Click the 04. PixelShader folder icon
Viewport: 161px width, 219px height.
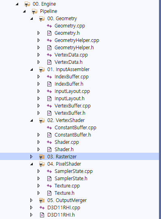point(42,164)
